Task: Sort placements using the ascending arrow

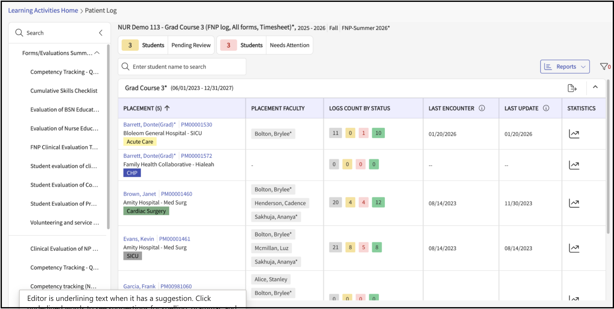Action: tap(167, 108)
